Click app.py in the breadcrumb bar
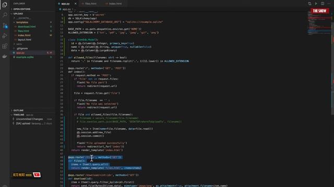334x187 pixels. (x=66, y=9)
